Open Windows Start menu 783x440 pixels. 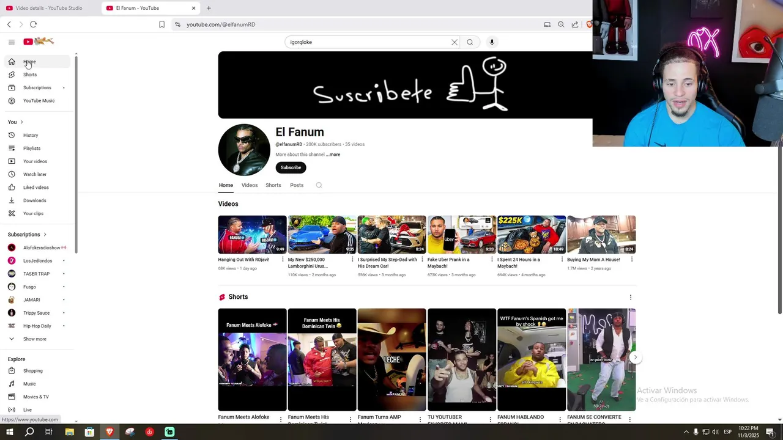coord(9,432)
